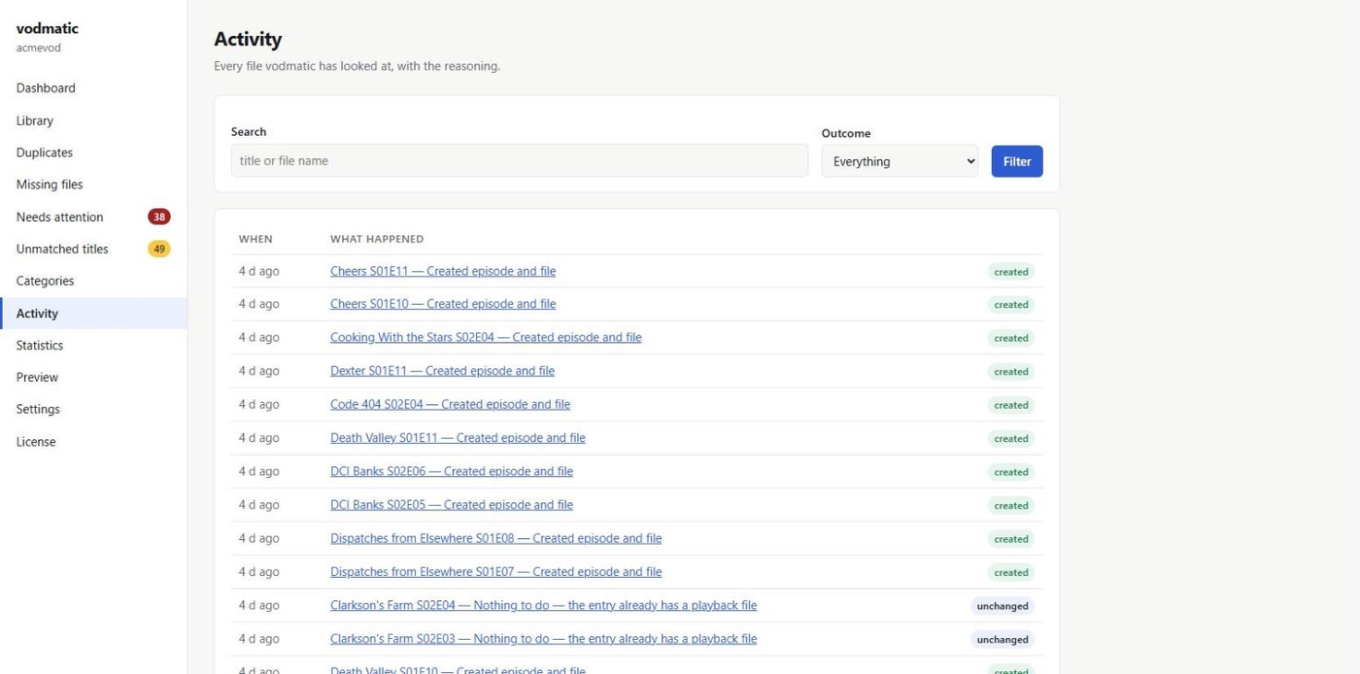Open Death Valley S01E11 entry
The width and height of the screenshot is (1360, 674).
coord(458,438)
